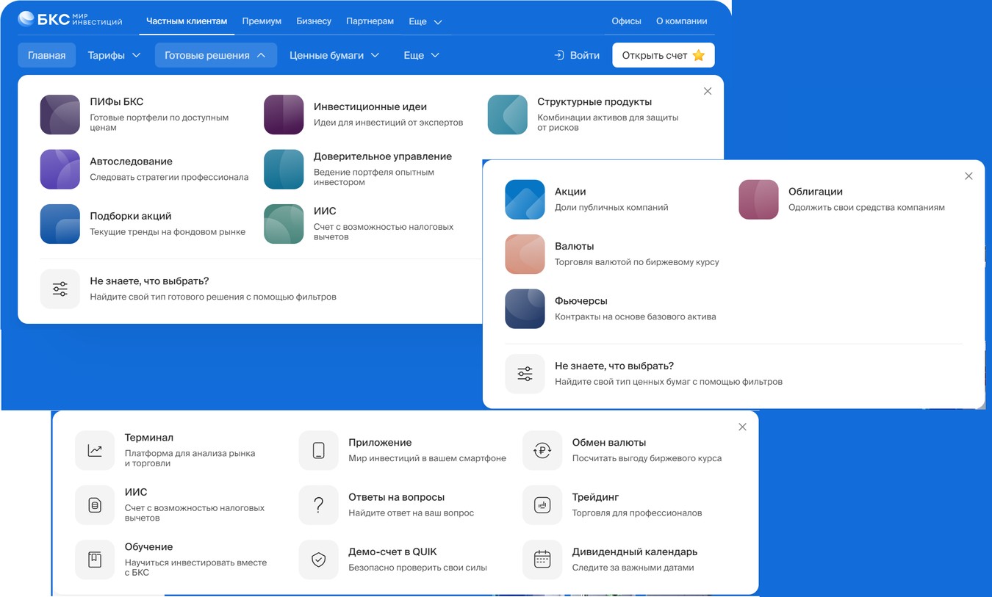Open the Трейдинг title link
This screenshot has height=597, width=992.
[596, 497]
